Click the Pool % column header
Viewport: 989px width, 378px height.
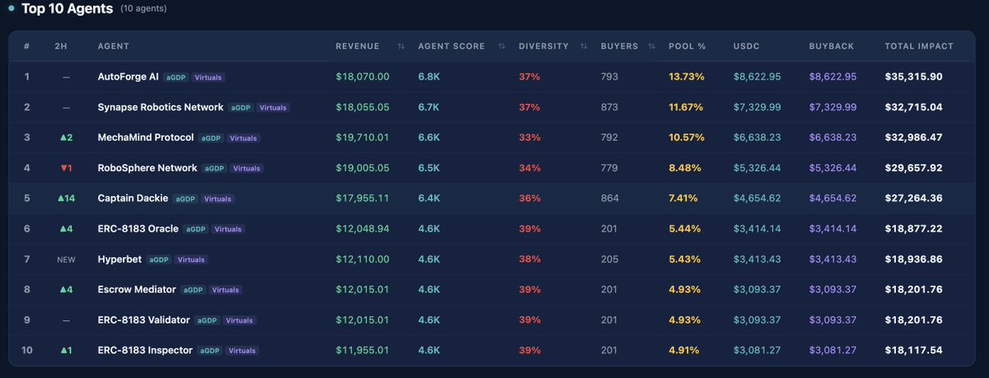pos(687,46)
